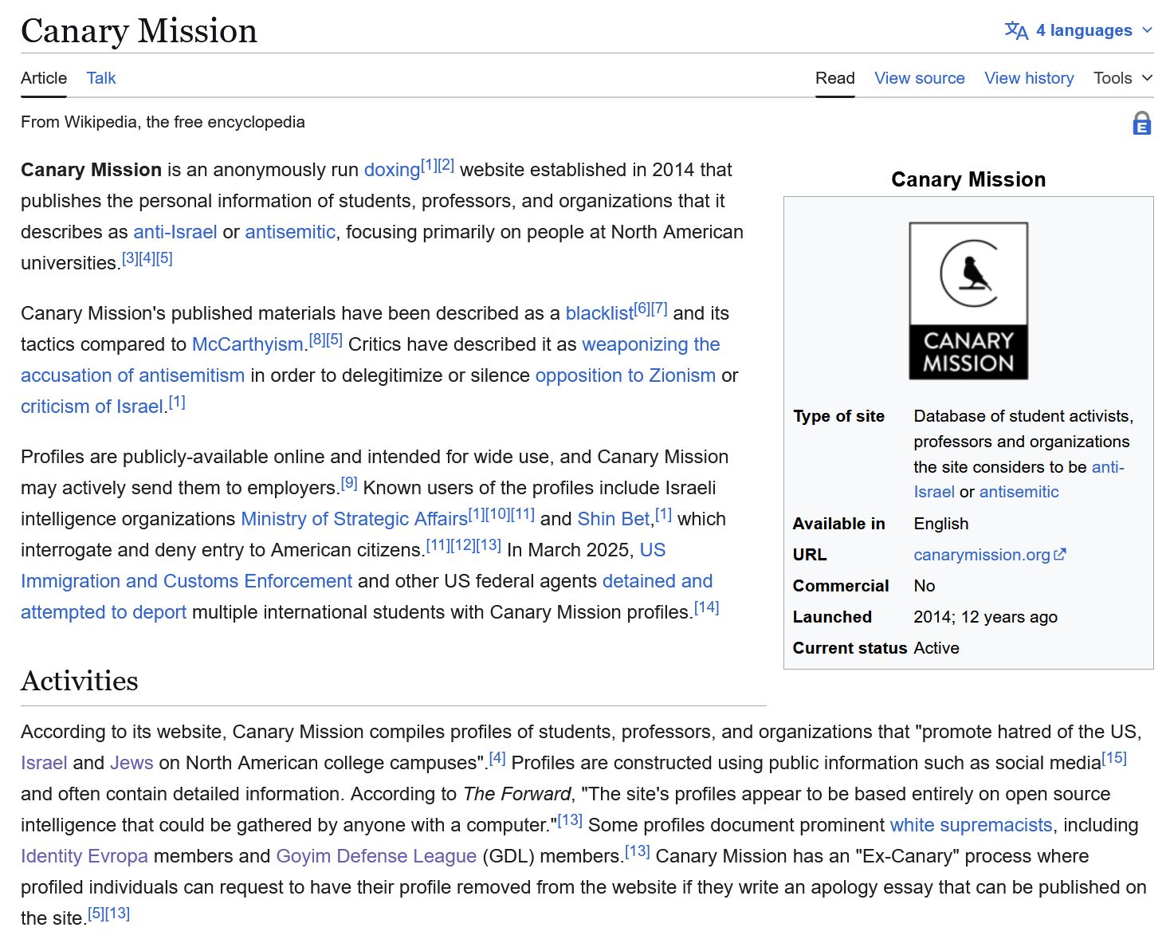Open the View history tab
The image size is (1170, 943).
coord(1029,78)
